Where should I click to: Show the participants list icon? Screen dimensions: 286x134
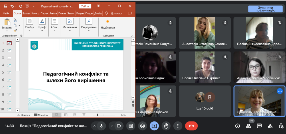point(248,126)
